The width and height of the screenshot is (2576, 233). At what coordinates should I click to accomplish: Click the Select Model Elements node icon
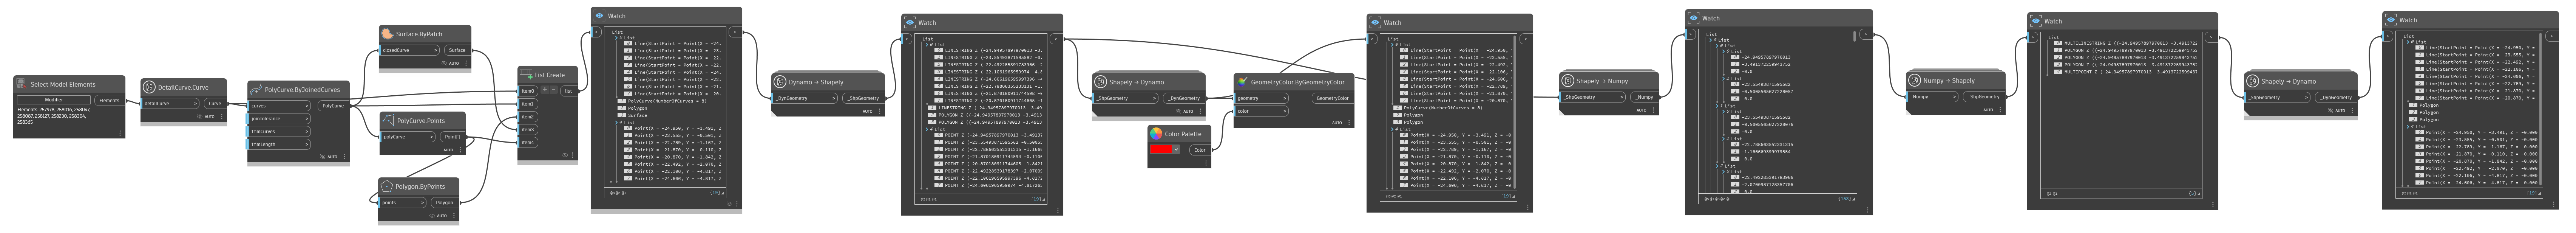[x=21, y=84]
